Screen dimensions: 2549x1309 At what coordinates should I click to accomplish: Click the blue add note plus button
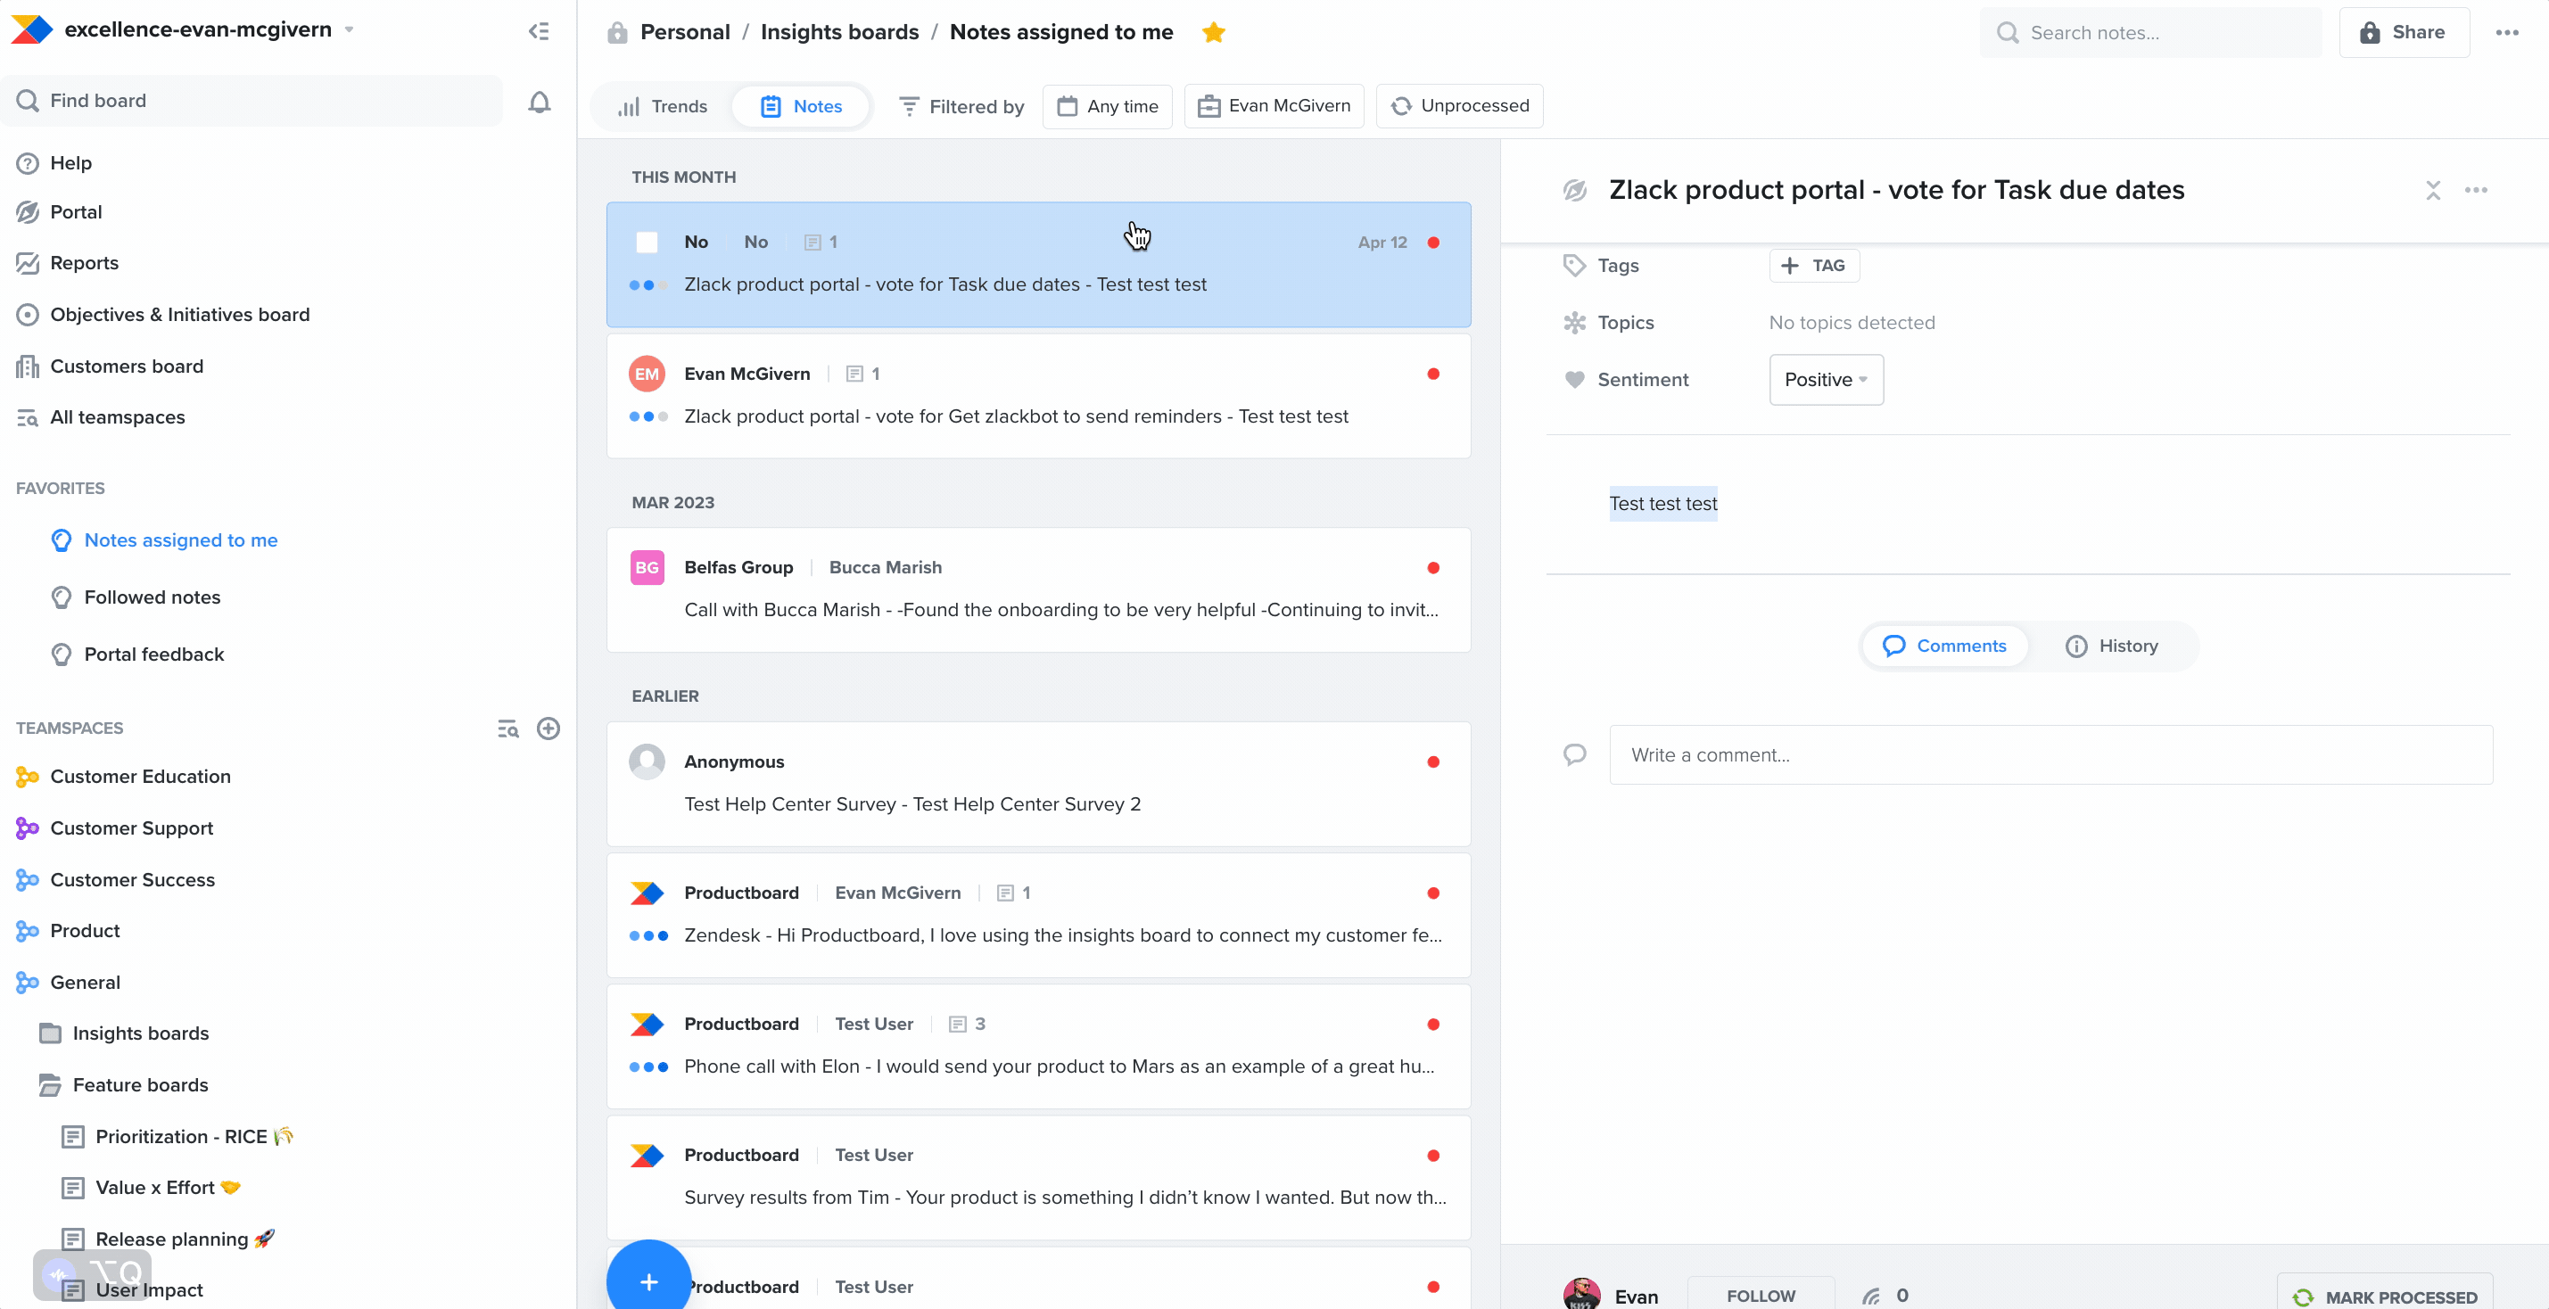click(648, 1281)
